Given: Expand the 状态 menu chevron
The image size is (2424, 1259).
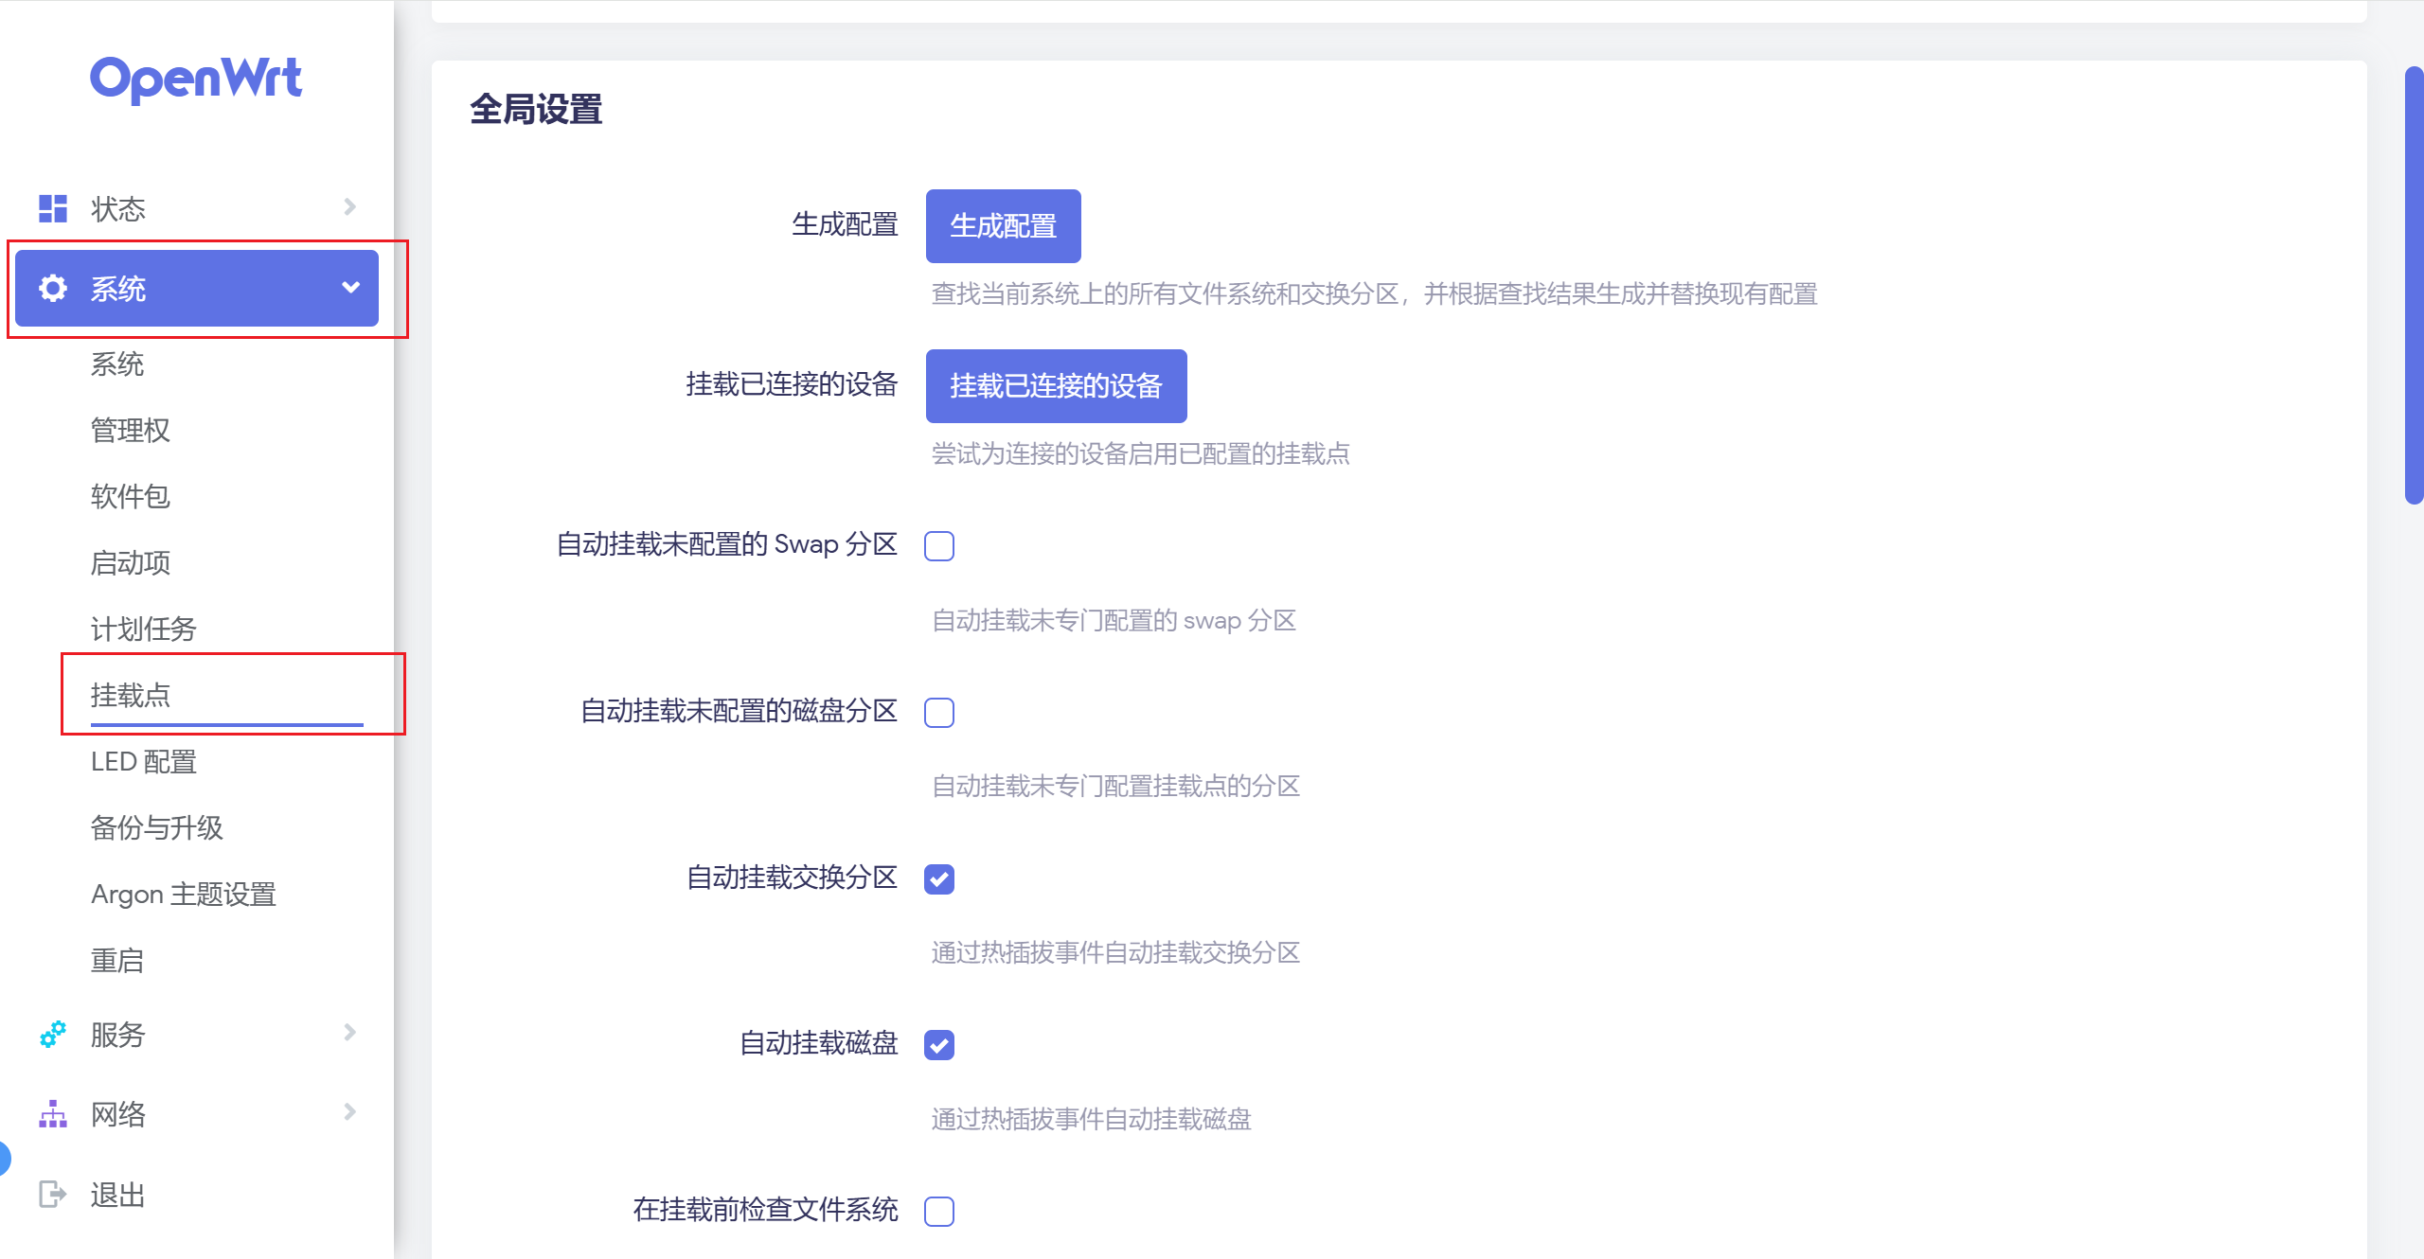Looking at the screenshot, I should pos(349,207).
